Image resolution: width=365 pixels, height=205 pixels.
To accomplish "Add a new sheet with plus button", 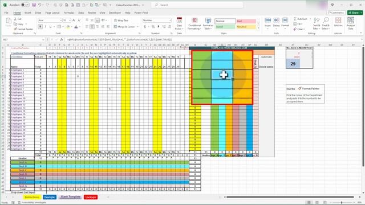I will tap(108, 197).
